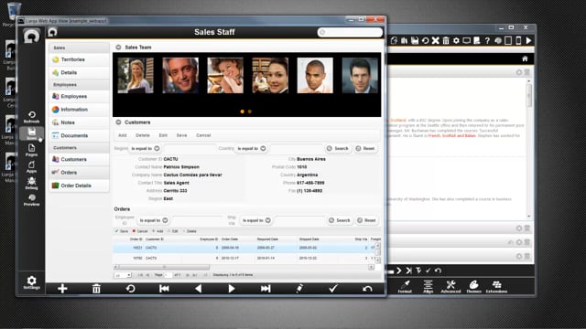Viewport: 586px width, 329px height.
Task: Undo changes with the curved arrow icon
Action: [x=367, y=289]
